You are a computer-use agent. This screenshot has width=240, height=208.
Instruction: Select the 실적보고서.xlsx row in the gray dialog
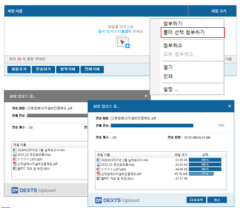50,150
